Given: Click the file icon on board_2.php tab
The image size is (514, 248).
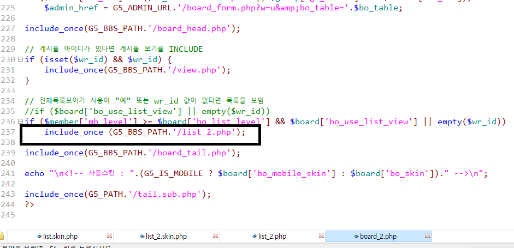Looking at the screenshot, I should pos(356,237).
